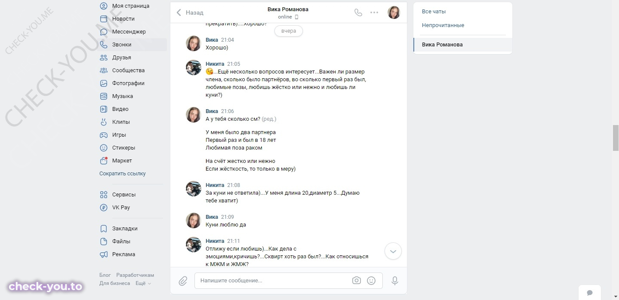The image size is (619, 300).
Task: Open emoji picker in message field
Action: pos(371,281)
